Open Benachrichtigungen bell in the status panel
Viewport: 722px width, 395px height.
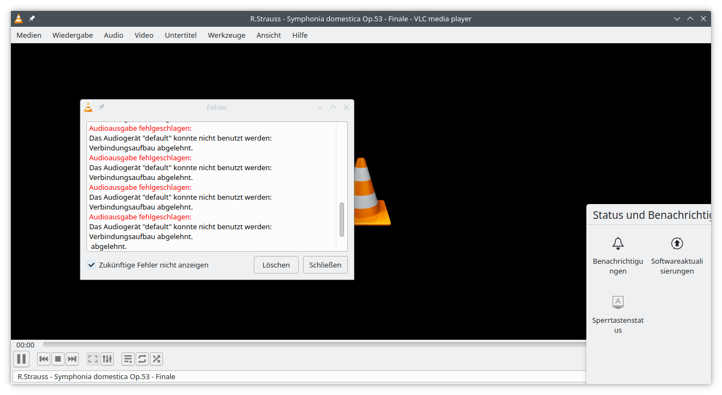click(x=618, y=256)
